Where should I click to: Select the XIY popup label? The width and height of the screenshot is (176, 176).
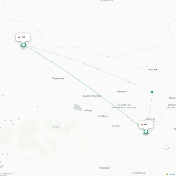click(x=145, y=124)
